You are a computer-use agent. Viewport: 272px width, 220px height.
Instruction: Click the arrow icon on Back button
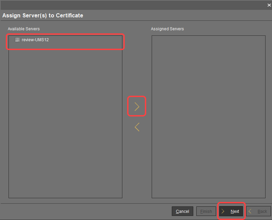pos(250,211)
